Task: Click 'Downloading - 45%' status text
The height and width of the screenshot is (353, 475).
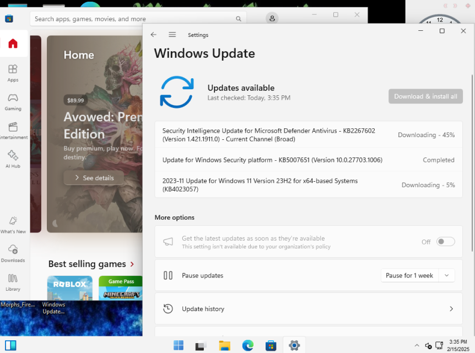Action: (x=426, y=135)
